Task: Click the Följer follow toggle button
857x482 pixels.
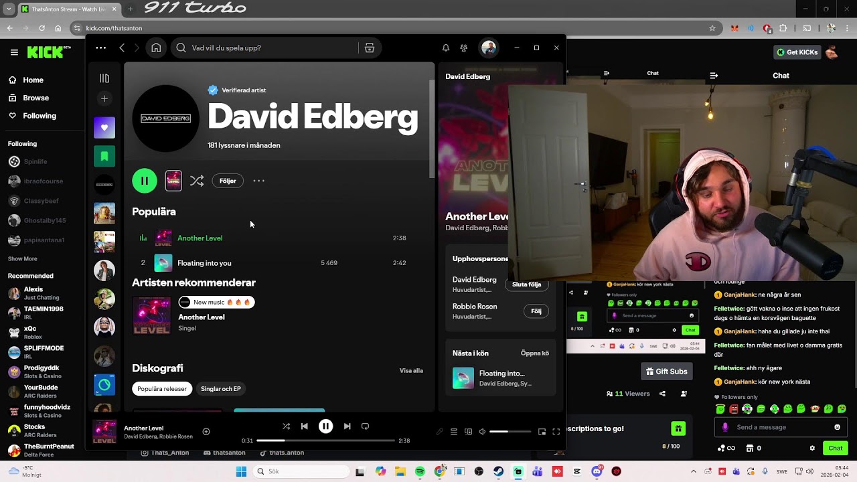Action: 228,181
